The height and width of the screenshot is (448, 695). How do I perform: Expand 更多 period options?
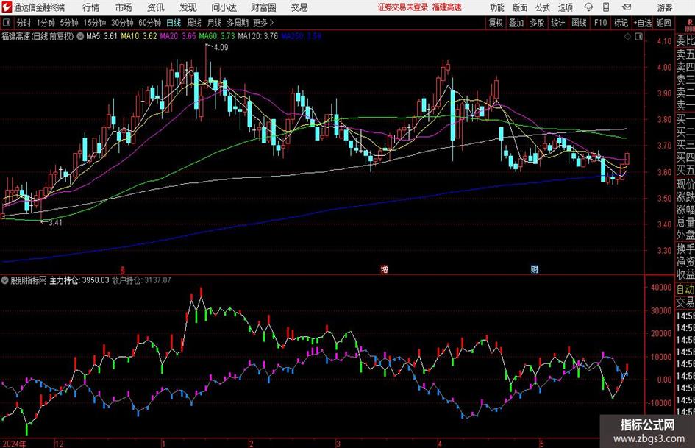pos(263,23)
